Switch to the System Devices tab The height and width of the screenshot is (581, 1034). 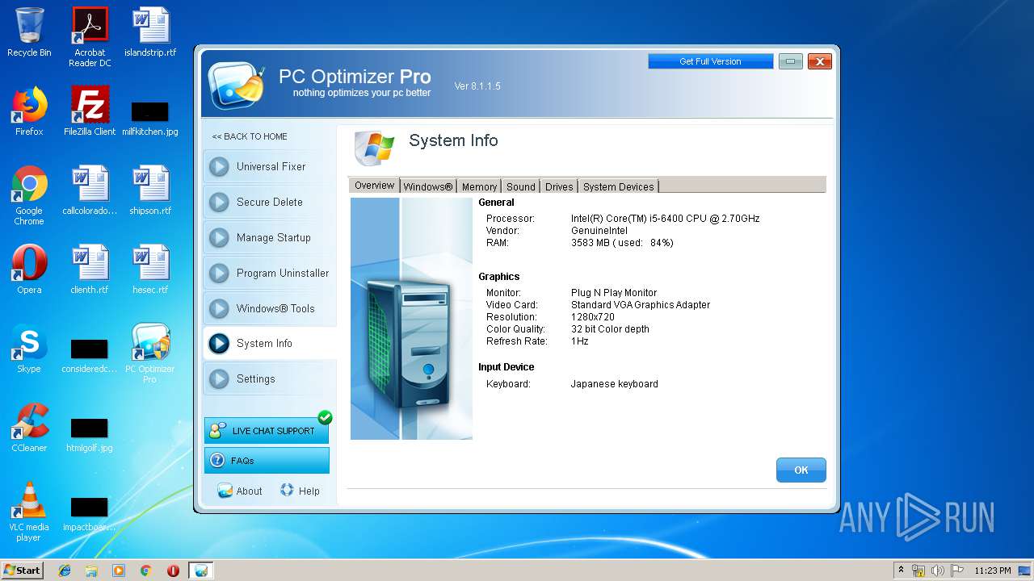619,186
